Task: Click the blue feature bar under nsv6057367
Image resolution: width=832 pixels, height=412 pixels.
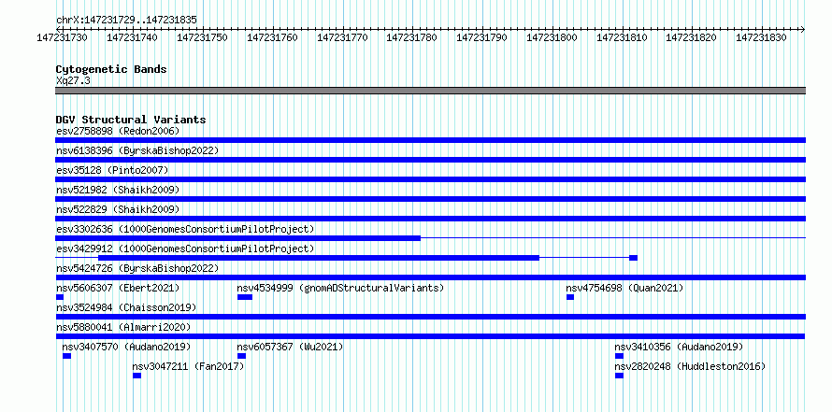Action: (241, 356)
